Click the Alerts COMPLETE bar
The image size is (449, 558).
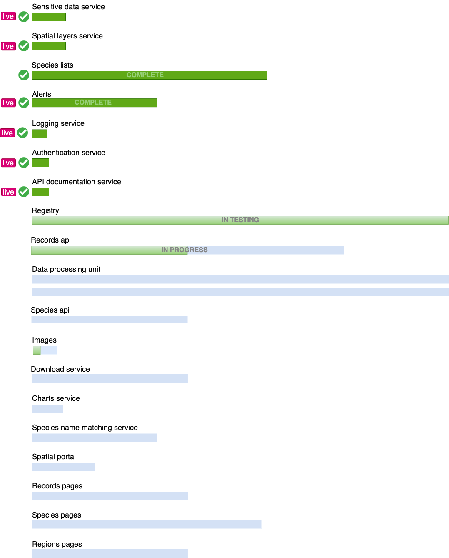tap(95, 103)
